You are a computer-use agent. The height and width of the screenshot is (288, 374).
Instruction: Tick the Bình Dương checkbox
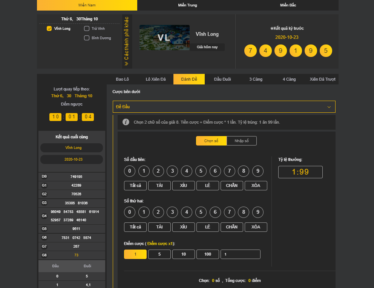(87, 38)
